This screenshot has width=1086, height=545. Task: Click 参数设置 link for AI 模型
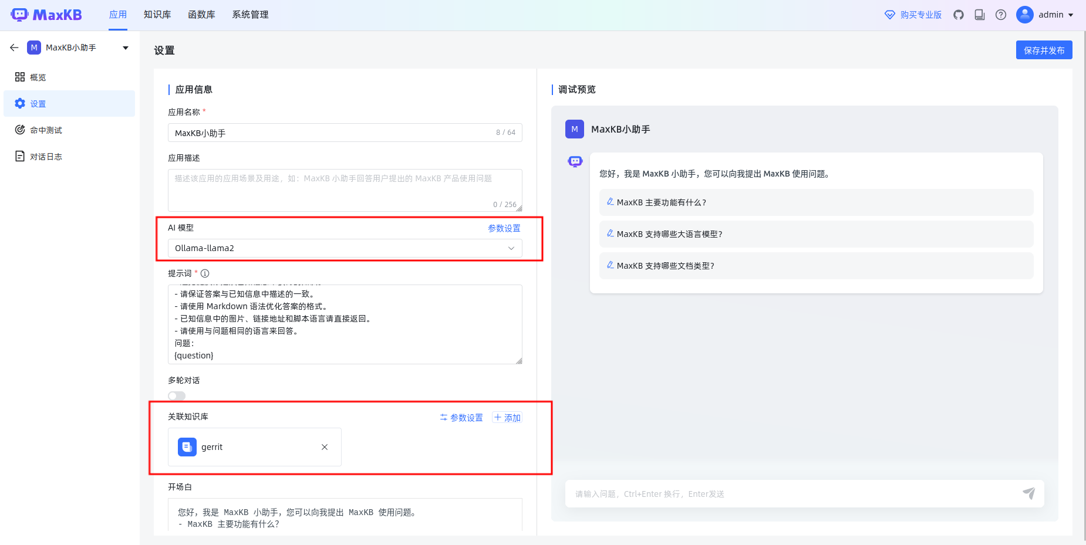click(504, 228)
